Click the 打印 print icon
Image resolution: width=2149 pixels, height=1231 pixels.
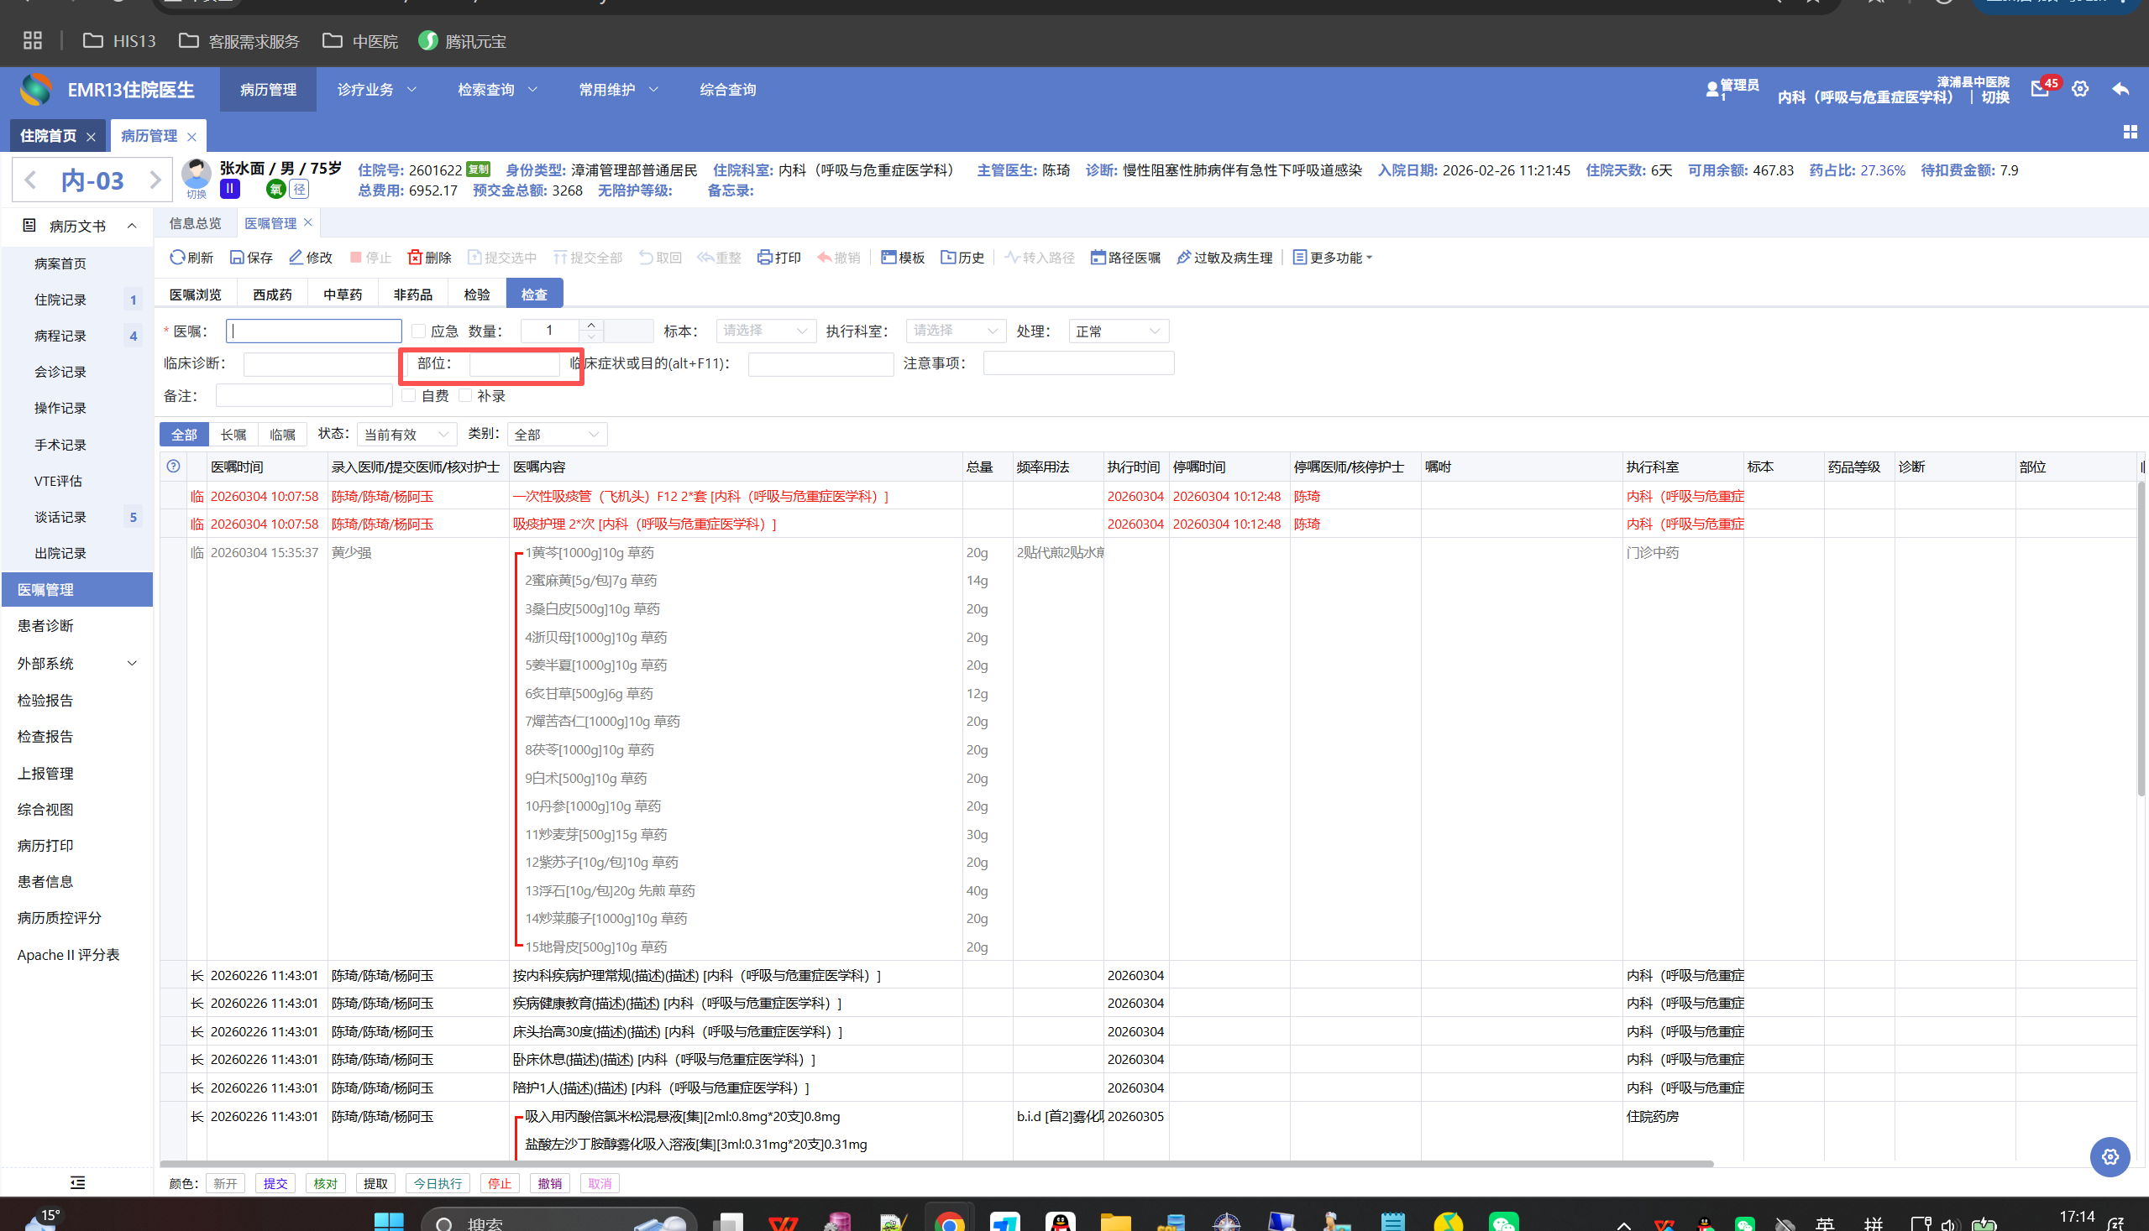(764, 257)
